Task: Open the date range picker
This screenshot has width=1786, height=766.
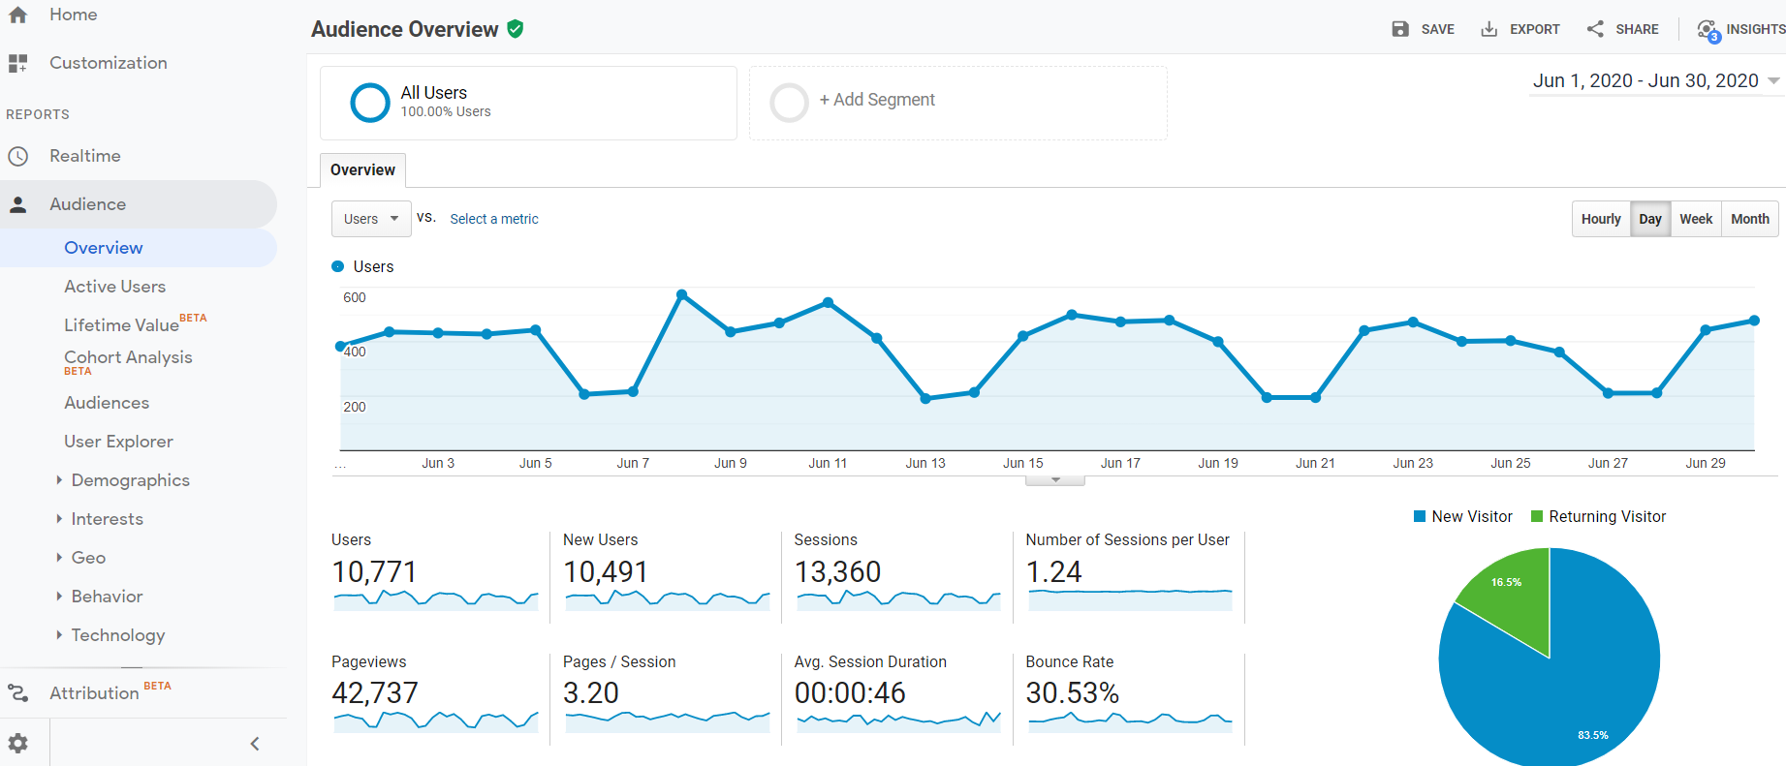Action: (x=1655, y=81)
